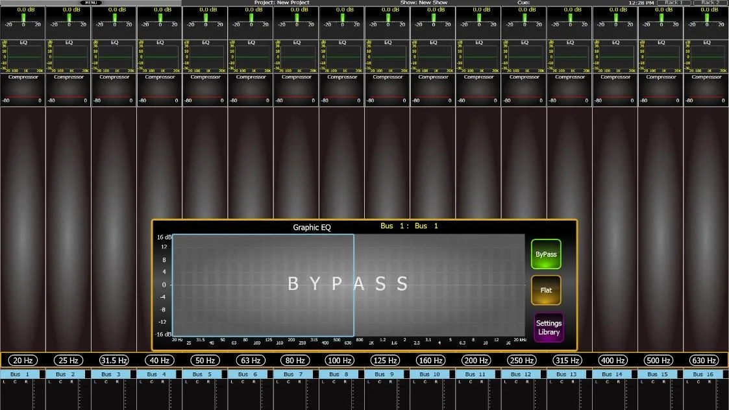Adjust the trim slider above Bus 10
This screenshot has height=410, width=729.
(x=433, y=19)
